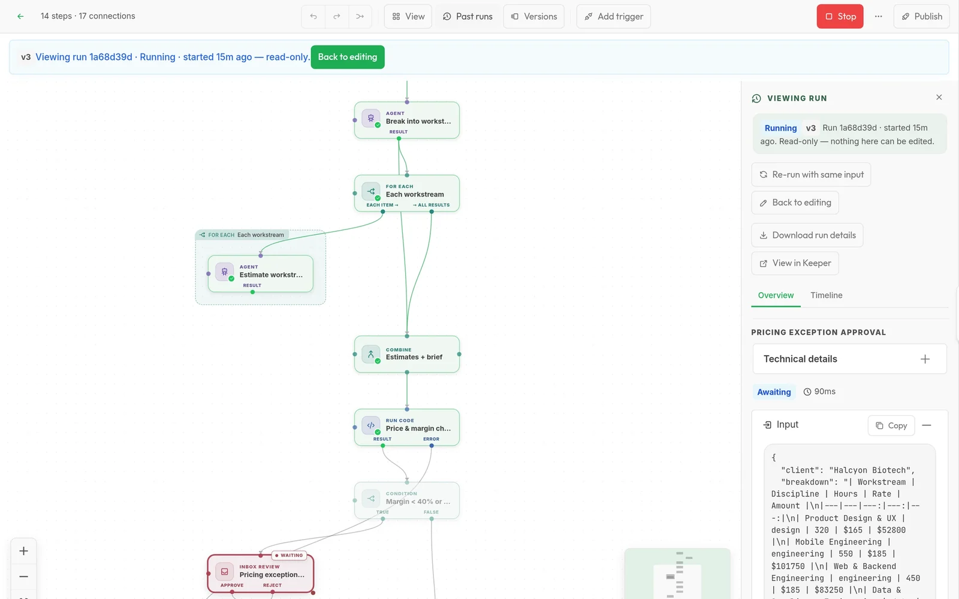Click Re-run with same input
959x599 pixels.
tap(811, 174)
